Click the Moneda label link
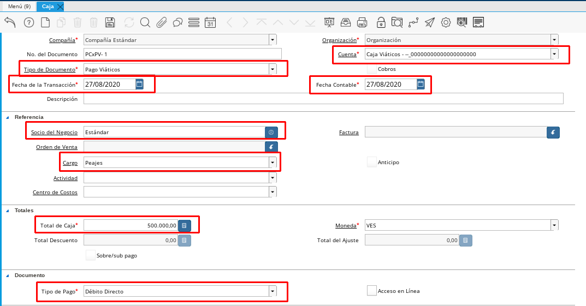Viewport: 586px width, 306px height. click(x=346, y=225)
